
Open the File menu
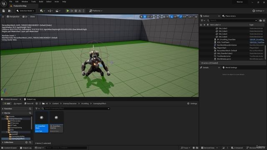pyautogui.click(x=10, y=2)
